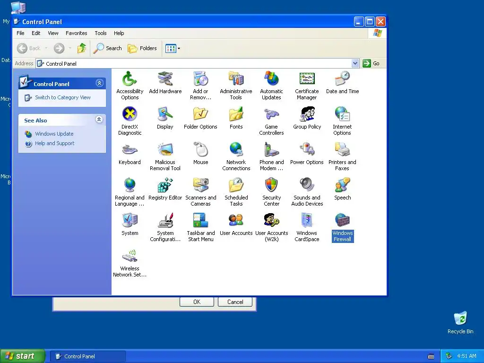Open the File menu
The height and width of the screenshot is (363, 484).
coord(20,33)
